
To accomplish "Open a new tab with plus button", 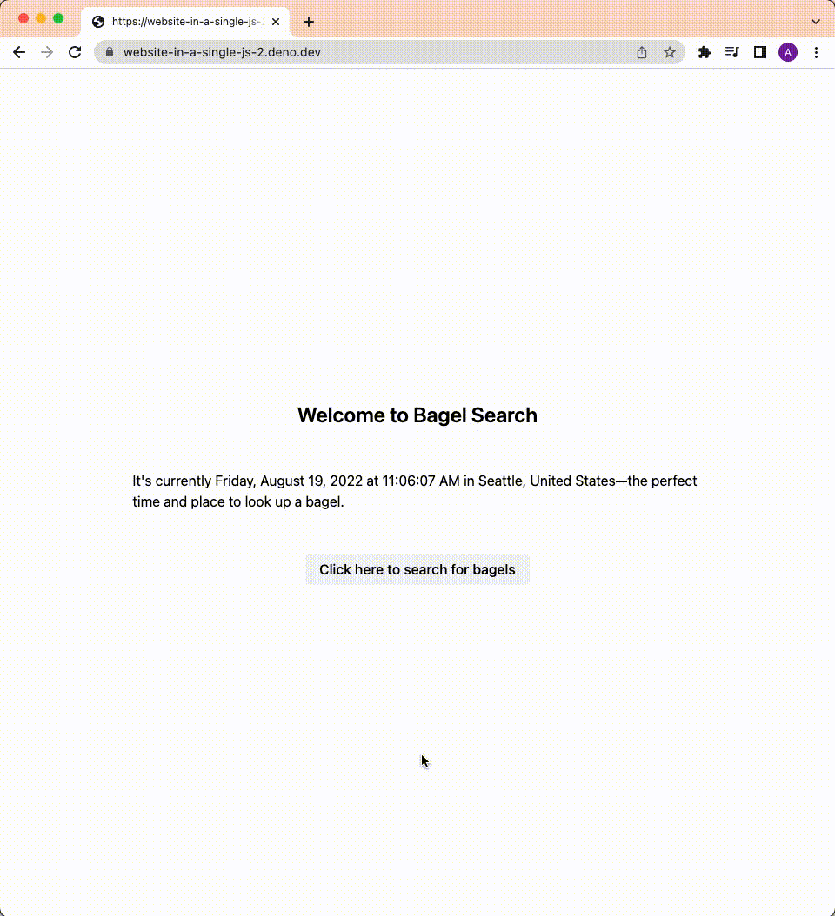I will [308, 22].
